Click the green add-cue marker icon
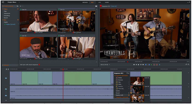192x104 pixels. (x=151, y=65)
